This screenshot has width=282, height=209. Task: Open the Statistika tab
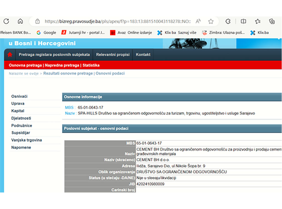pyautogui.click(x=91, y=65)
